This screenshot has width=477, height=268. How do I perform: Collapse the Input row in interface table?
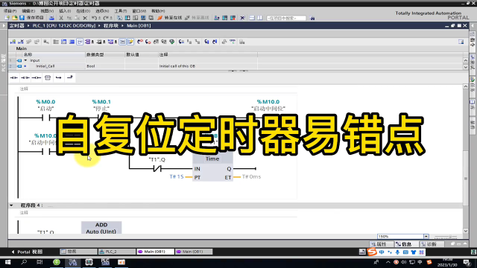pos(25,60)
